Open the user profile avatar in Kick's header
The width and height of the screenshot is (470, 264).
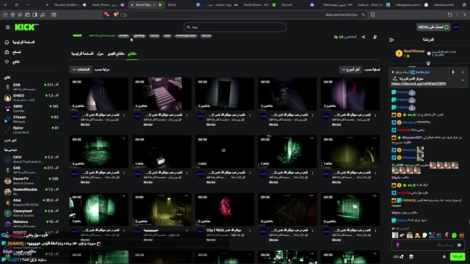(x=456, y=27)
